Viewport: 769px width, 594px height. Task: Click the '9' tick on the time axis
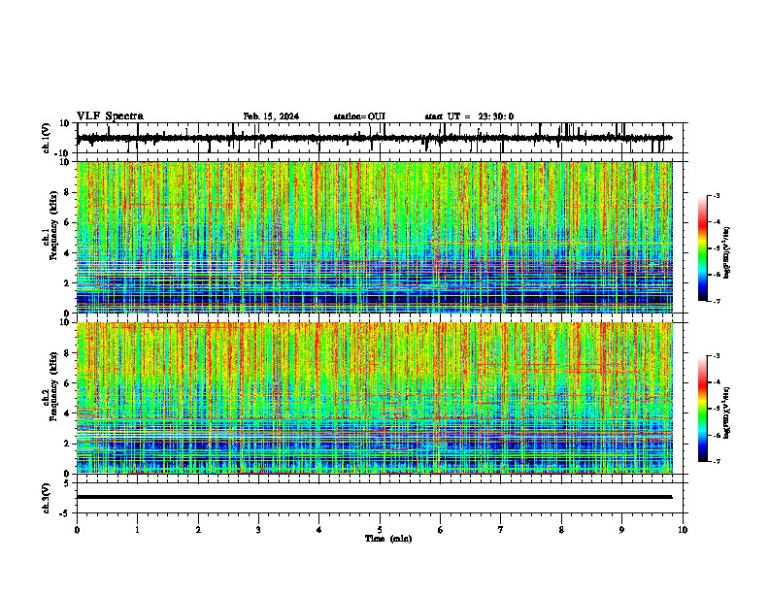621,530
